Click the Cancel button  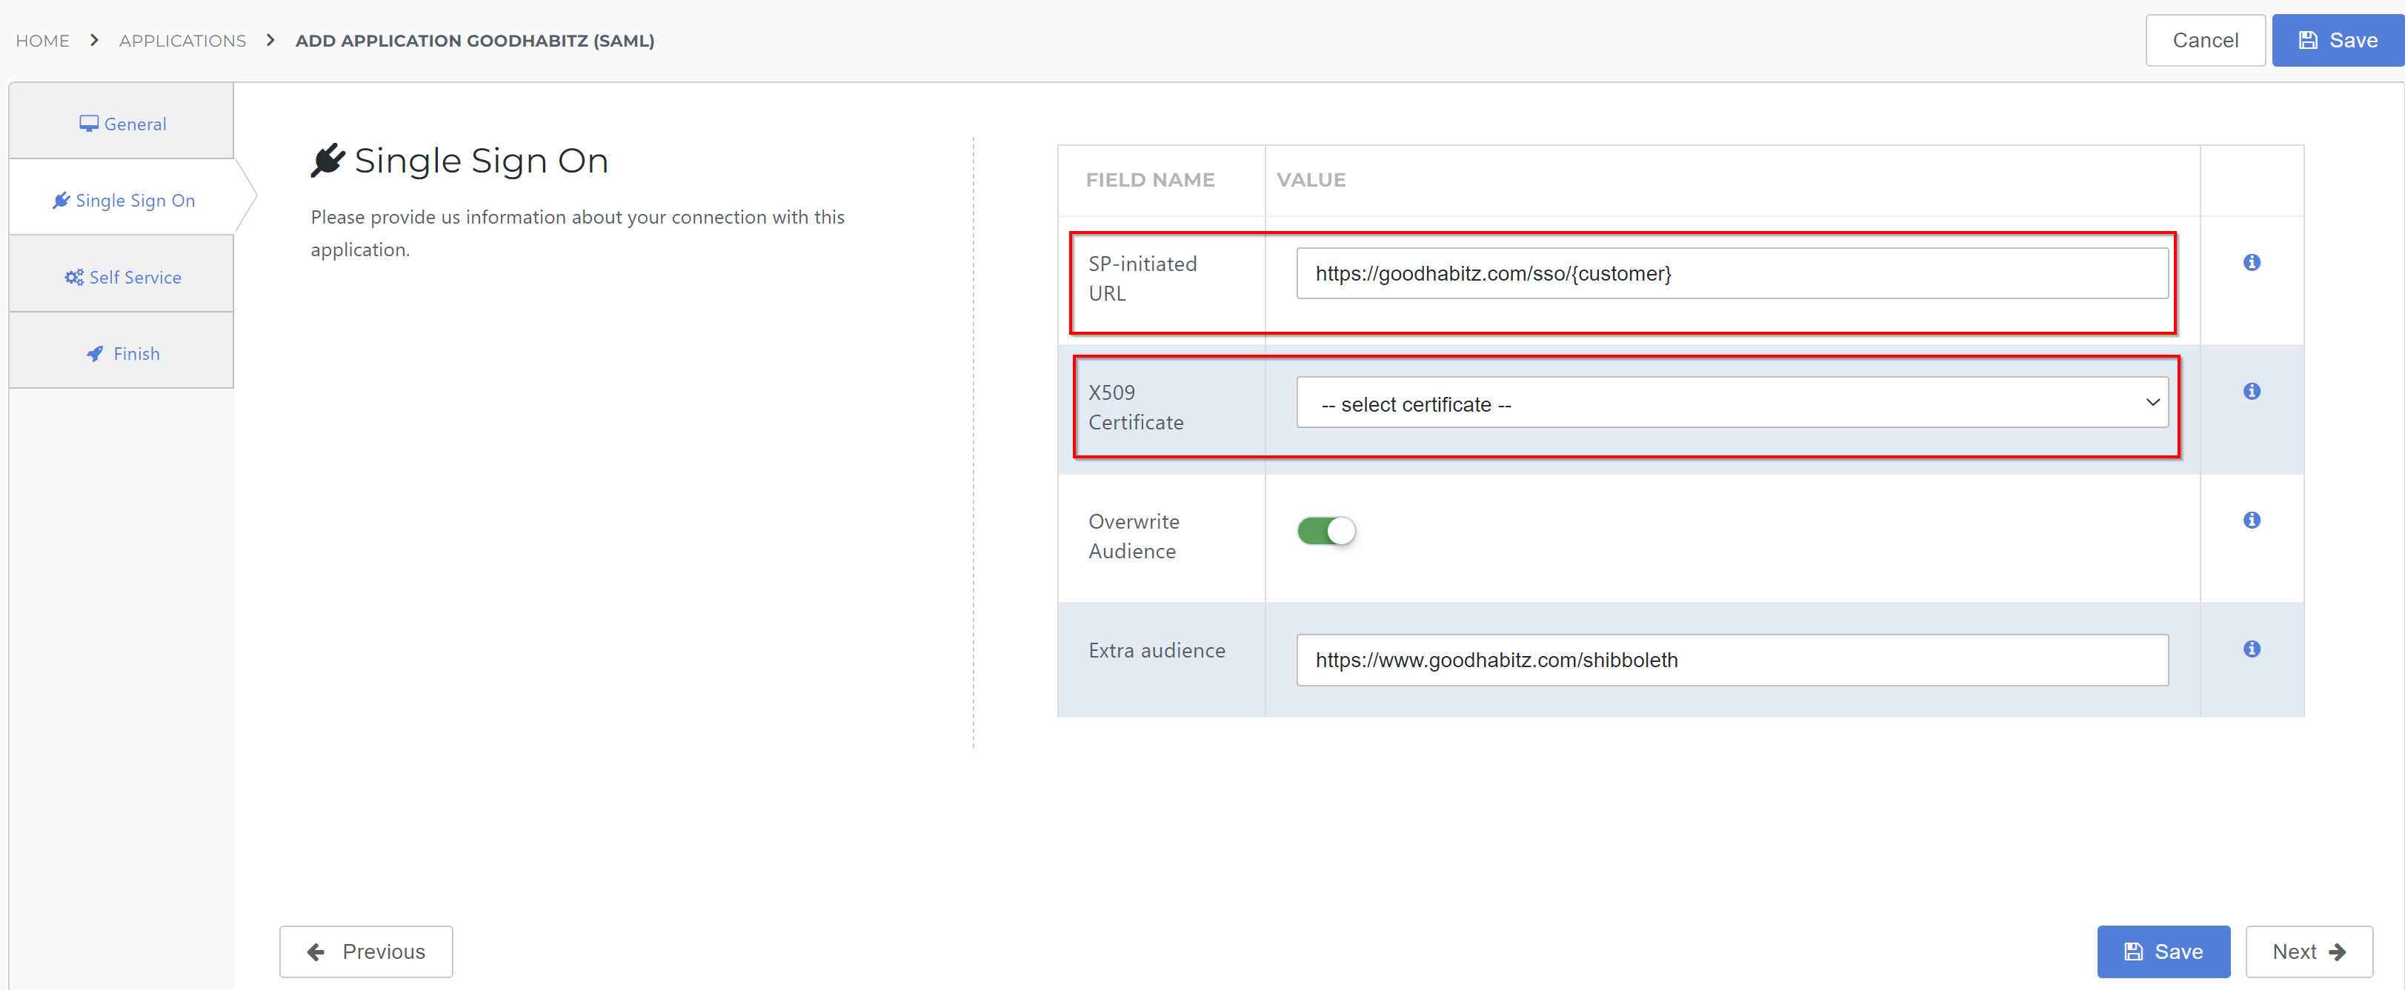2204,40
